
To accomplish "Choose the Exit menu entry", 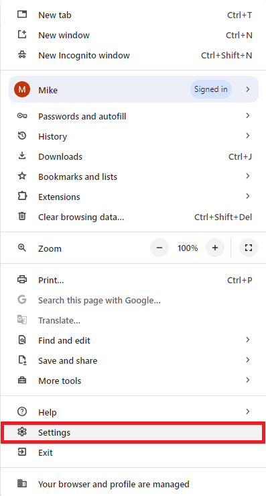I will [133, 452].
